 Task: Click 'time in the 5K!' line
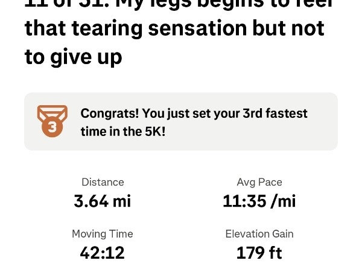point(123,131)
